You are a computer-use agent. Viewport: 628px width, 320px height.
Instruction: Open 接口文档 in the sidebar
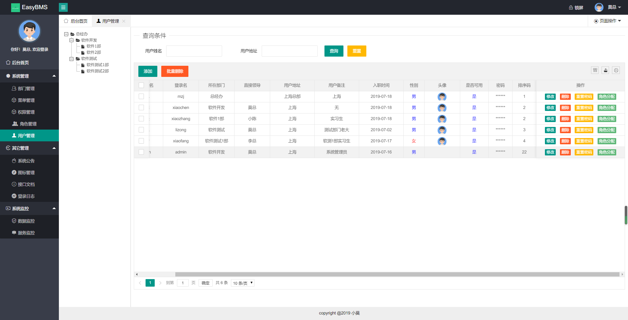(x=29, y=184)
